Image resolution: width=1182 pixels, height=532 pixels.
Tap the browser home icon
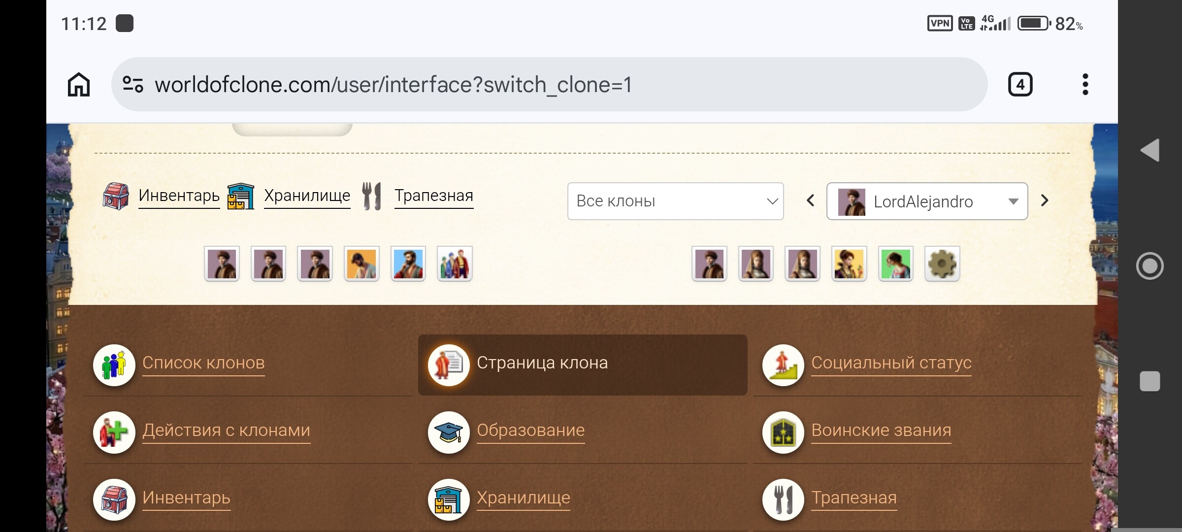click(79, 84)
